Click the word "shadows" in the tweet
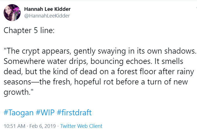This screenshot has height=132, width=197. coord(180,51)
